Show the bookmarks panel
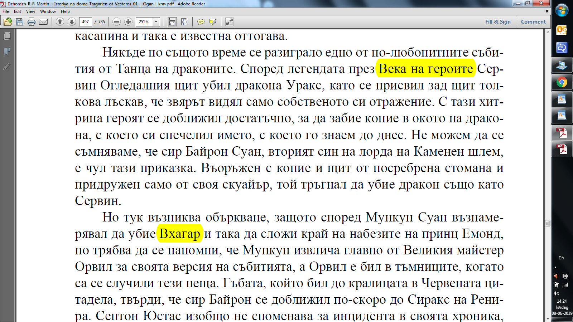Viewport: 573px width, 322px height. tap(7, 51)
